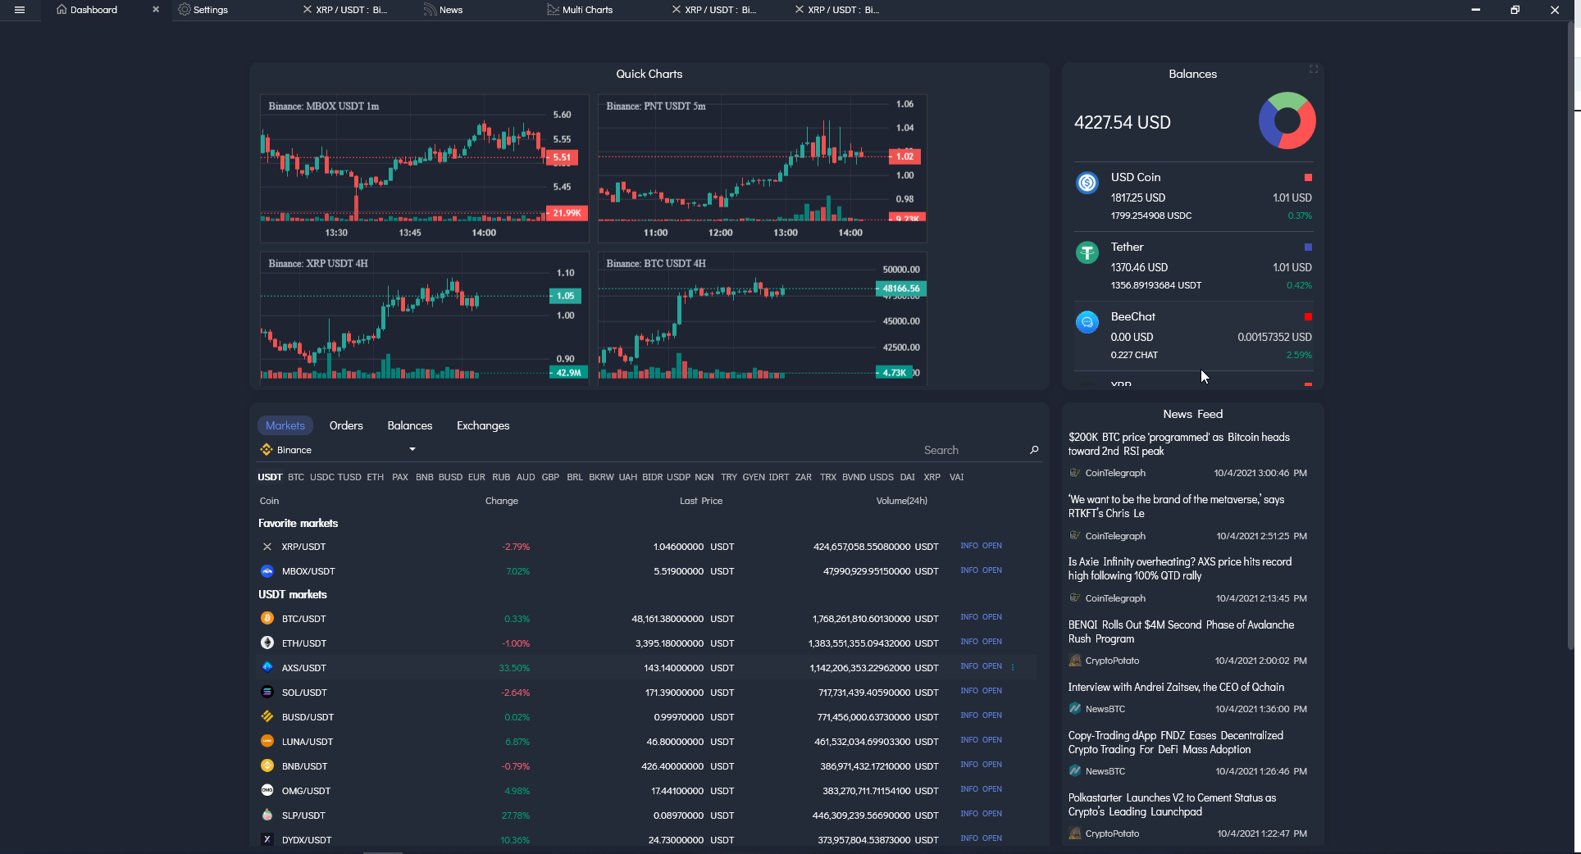Filter markets by BTC quote currency
The width and height of the screenshot is (1581, 854).
coord(296,477)
